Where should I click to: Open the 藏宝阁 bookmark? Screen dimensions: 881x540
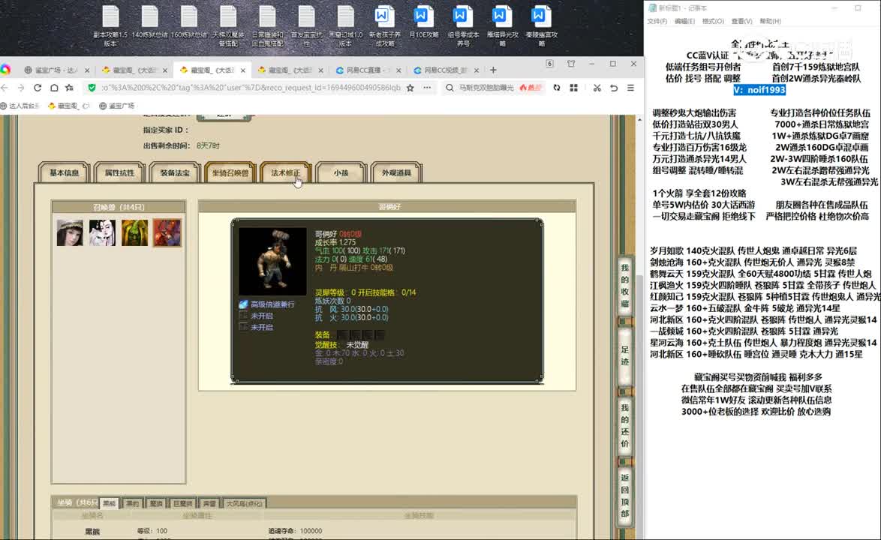pyautogui.click(x=68, y=106)
